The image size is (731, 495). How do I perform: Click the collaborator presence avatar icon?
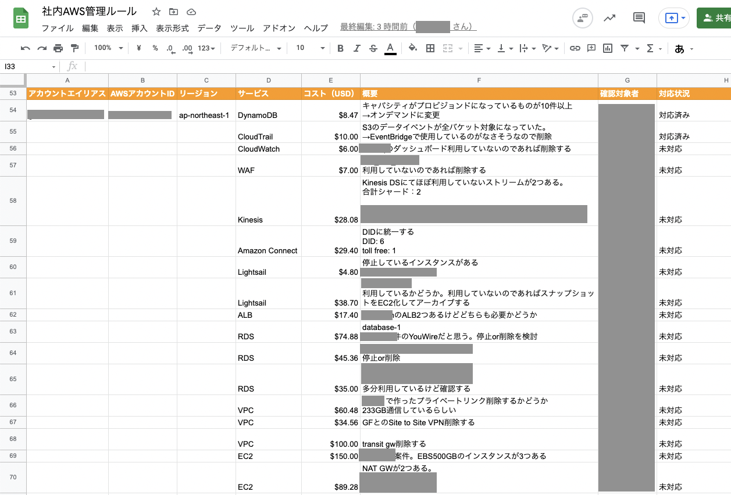583,18
